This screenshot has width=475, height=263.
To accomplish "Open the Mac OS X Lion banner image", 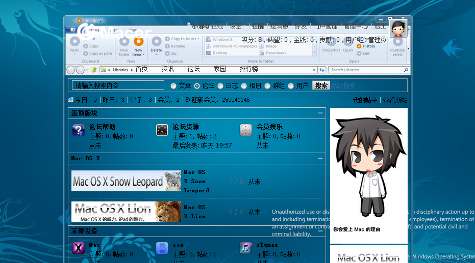I will [126, 212].
